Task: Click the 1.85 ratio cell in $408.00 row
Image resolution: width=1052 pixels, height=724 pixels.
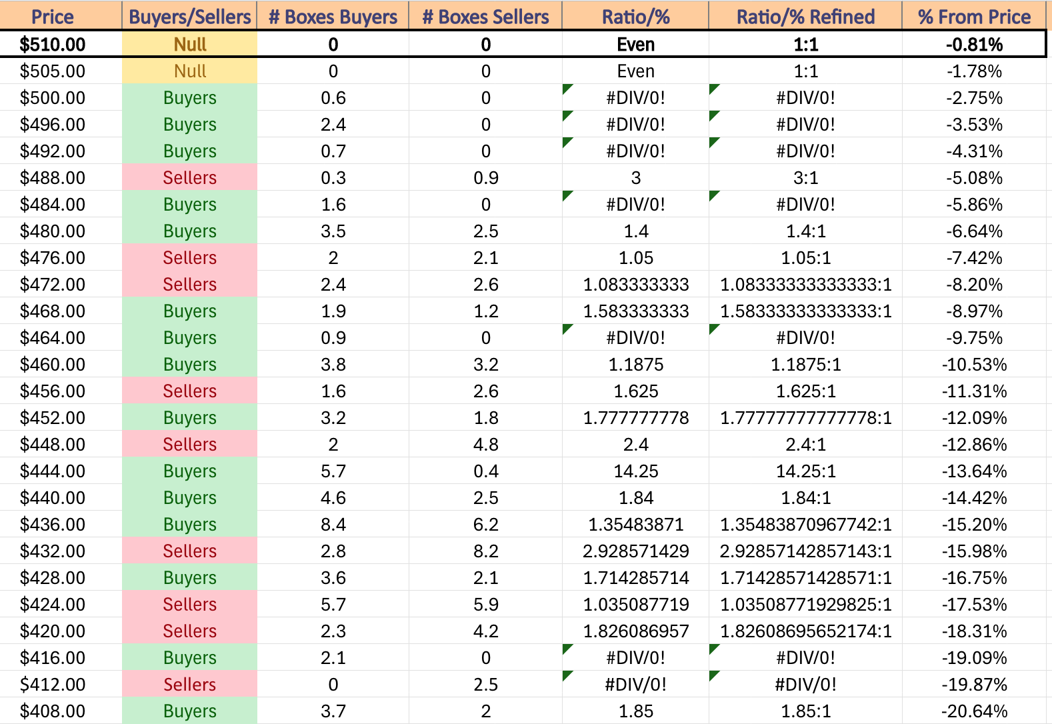Action: coord(635,711)
